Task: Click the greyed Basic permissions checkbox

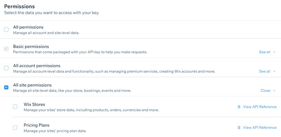Action: [6, 49]
